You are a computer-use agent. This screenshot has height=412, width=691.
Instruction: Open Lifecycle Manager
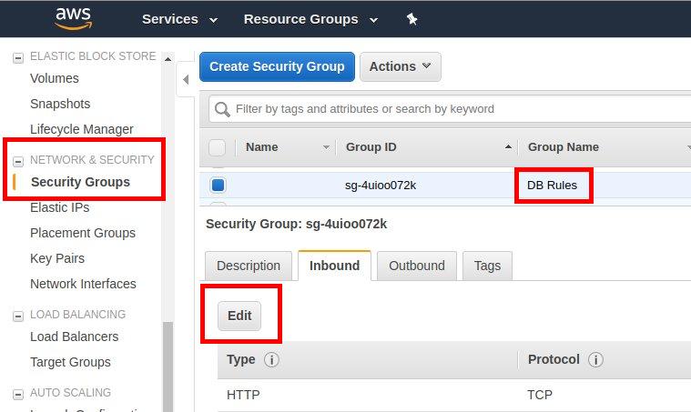pyautogui.click(x=82, y=129)
